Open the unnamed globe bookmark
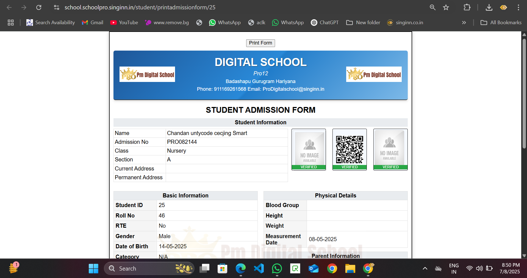 click(199, 23)
